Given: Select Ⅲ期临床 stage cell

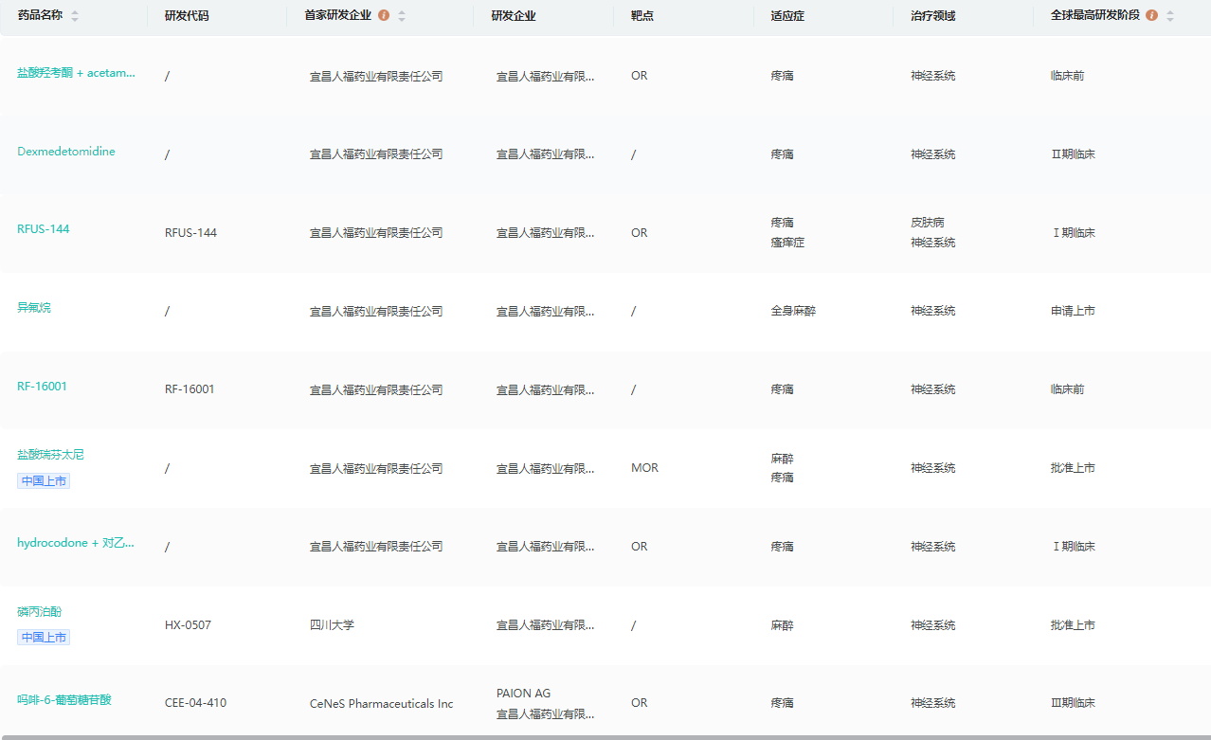Looking at the screenshot, I should point(1074,703).
